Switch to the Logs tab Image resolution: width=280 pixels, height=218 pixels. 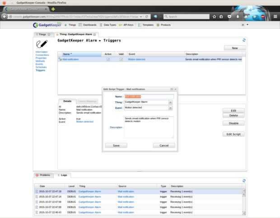point(62,175)
